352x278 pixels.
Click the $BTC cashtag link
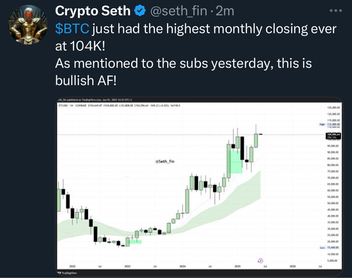73,29
